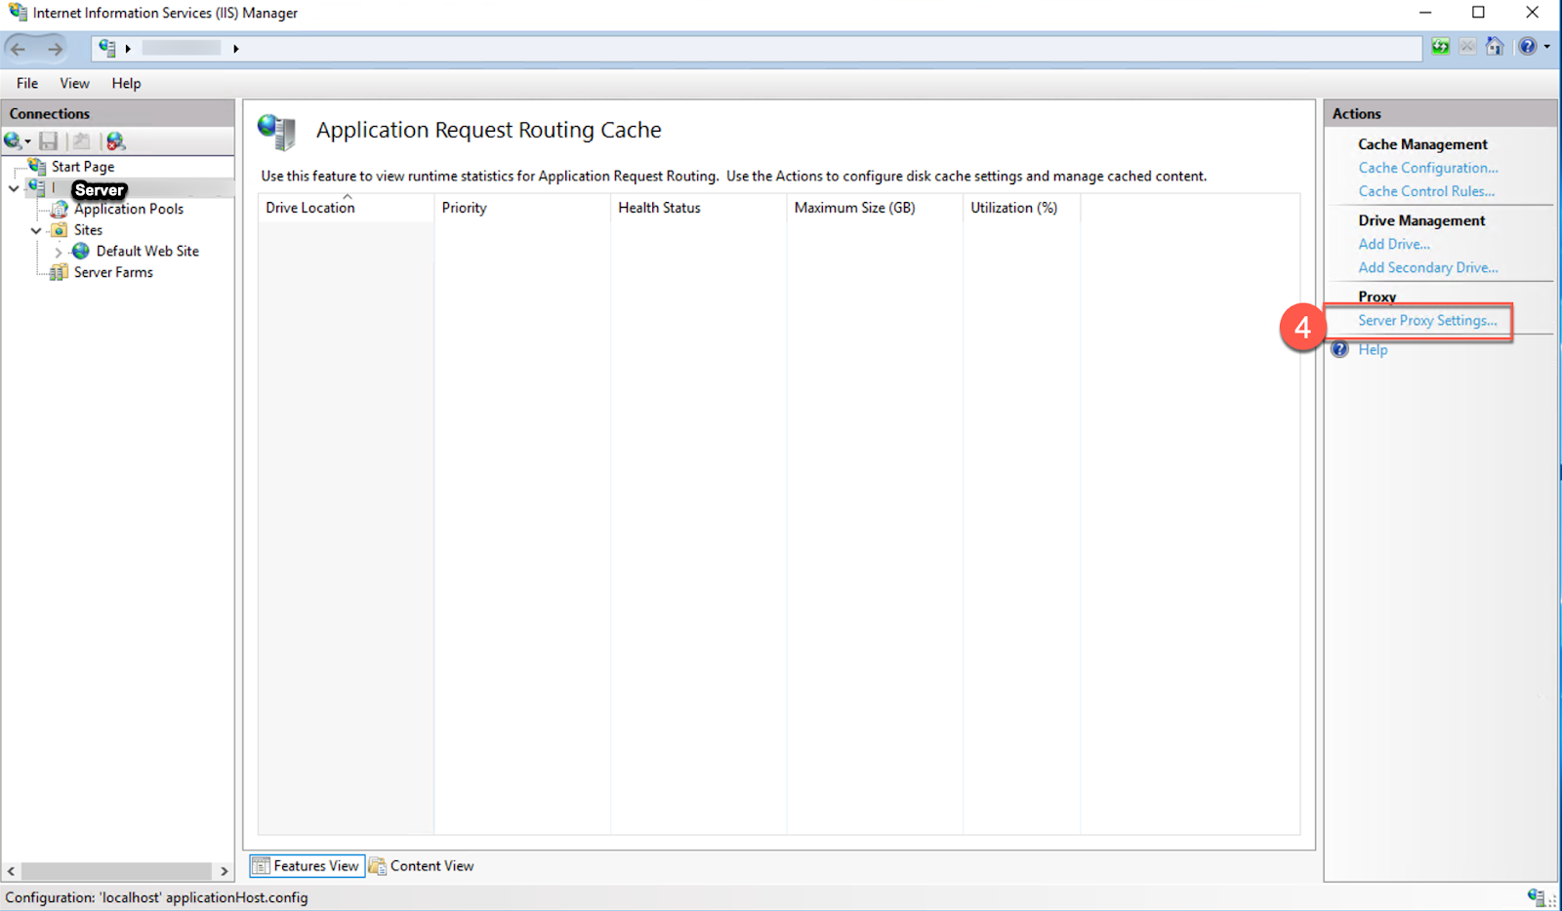
Task: Expand Default Web Site node
Action: (58, 252)
